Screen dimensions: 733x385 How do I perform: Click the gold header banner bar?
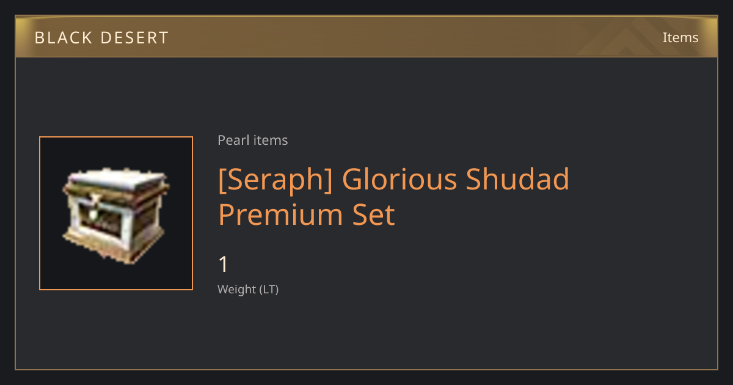tap(366, 37)
